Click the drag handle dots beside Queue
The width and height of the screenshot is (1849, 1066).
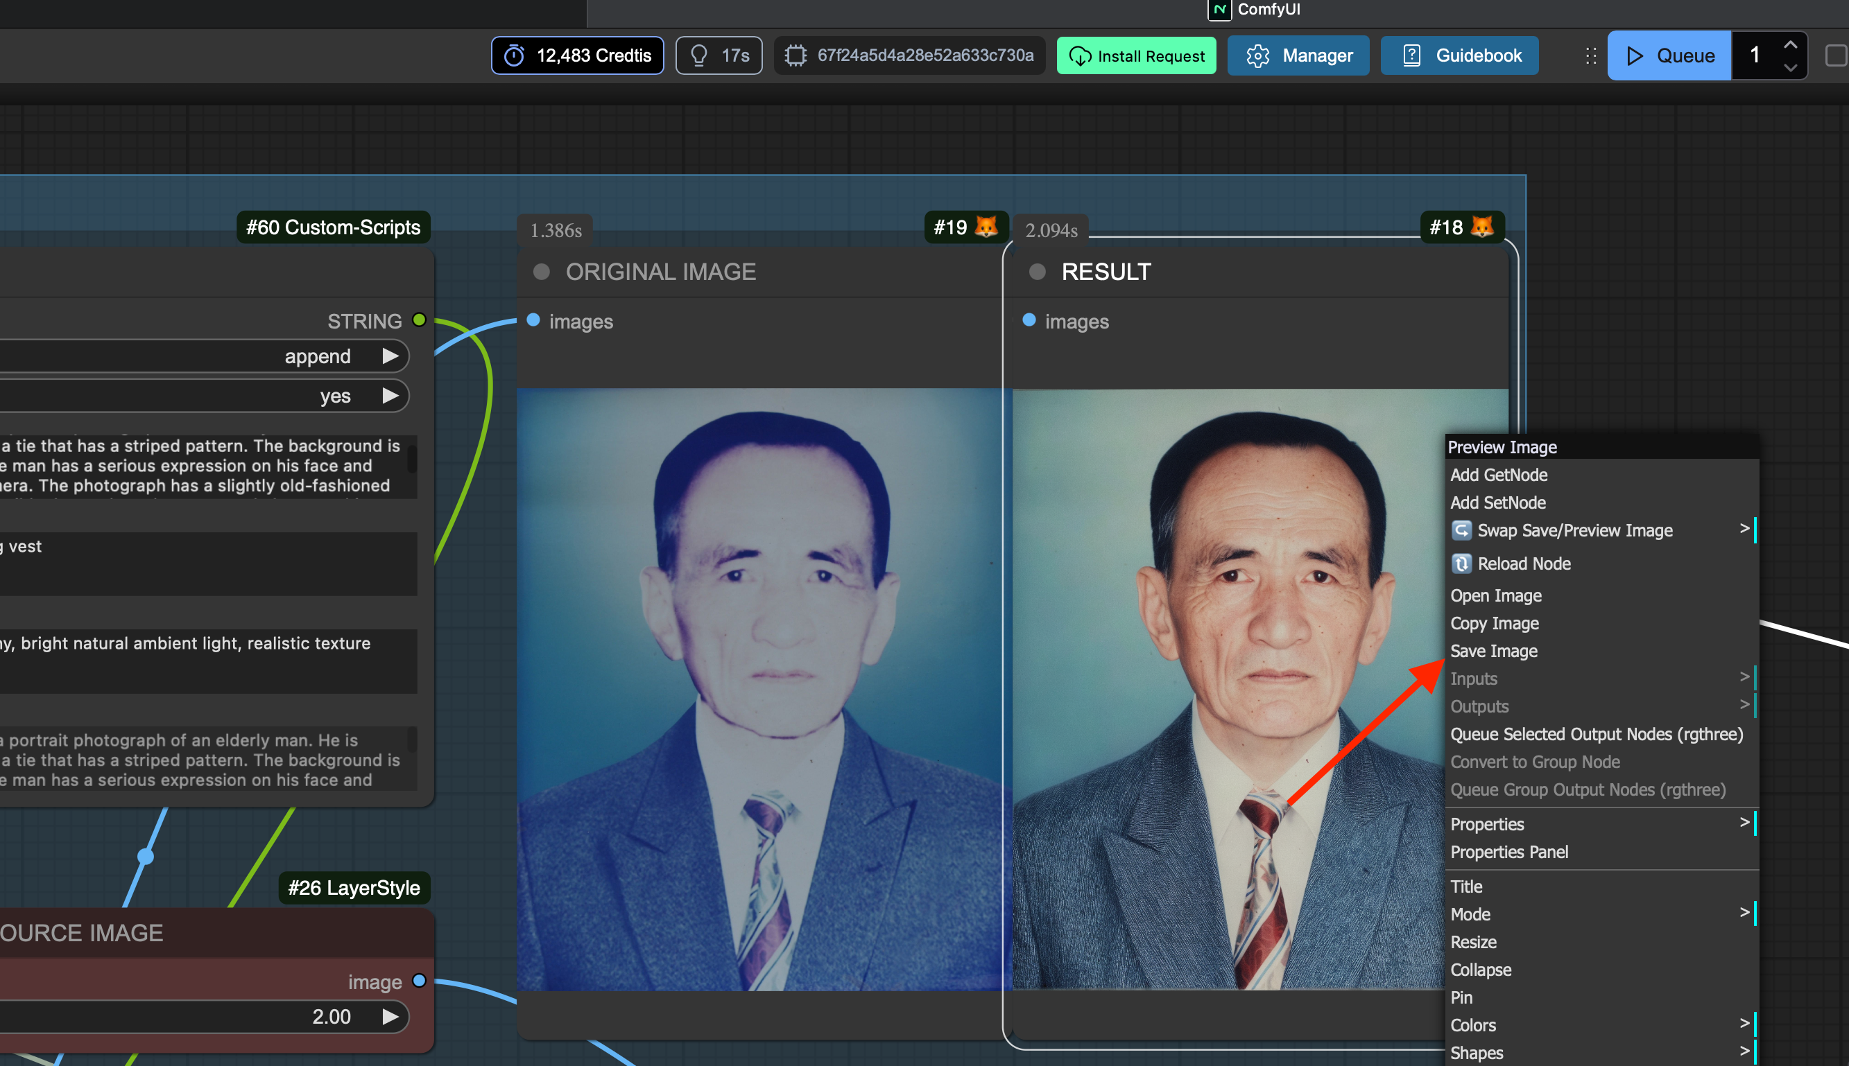point(1590,55)
